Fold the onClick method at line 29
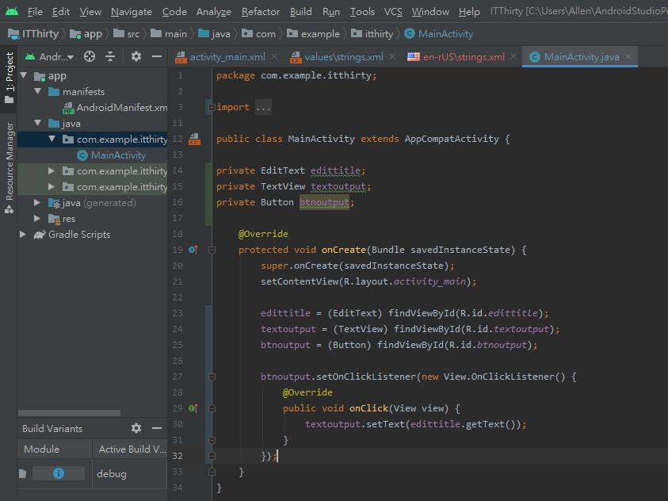 click(212, 408)
